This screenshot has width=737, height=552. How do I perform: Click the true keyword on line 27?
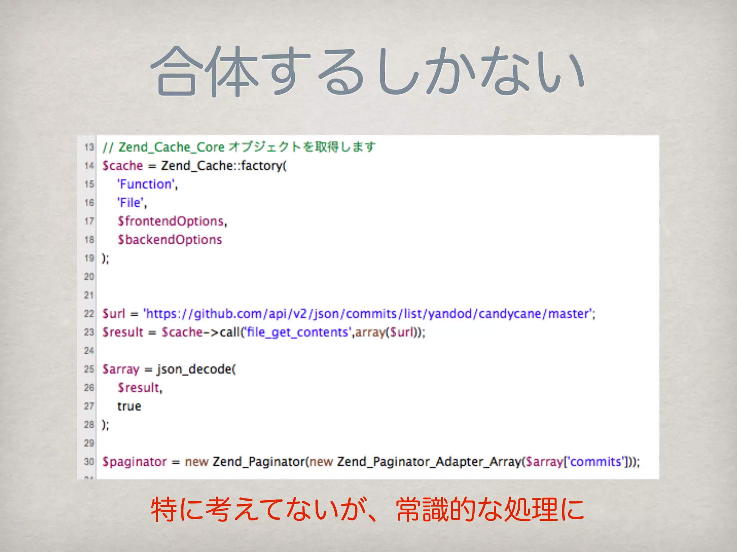(x=129, y=406)
